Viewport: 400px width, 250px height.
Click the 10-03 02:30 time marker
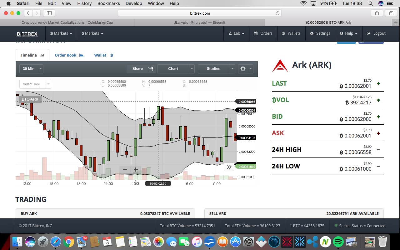click(158, 183)
